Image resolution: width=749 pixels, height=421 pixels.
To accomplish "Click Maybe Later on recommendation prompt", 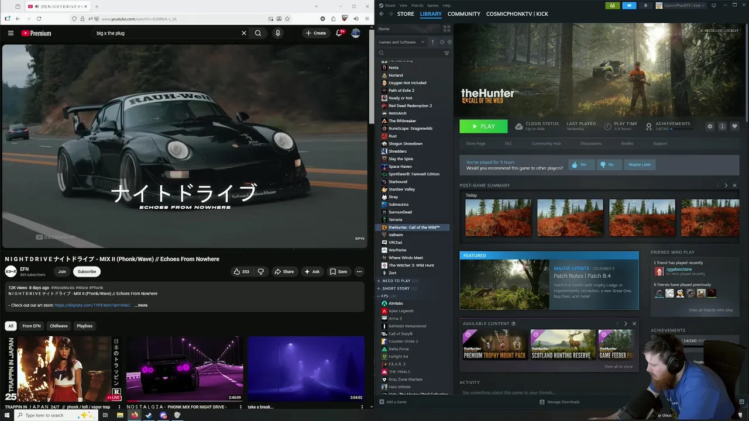I will coord(640,164).
